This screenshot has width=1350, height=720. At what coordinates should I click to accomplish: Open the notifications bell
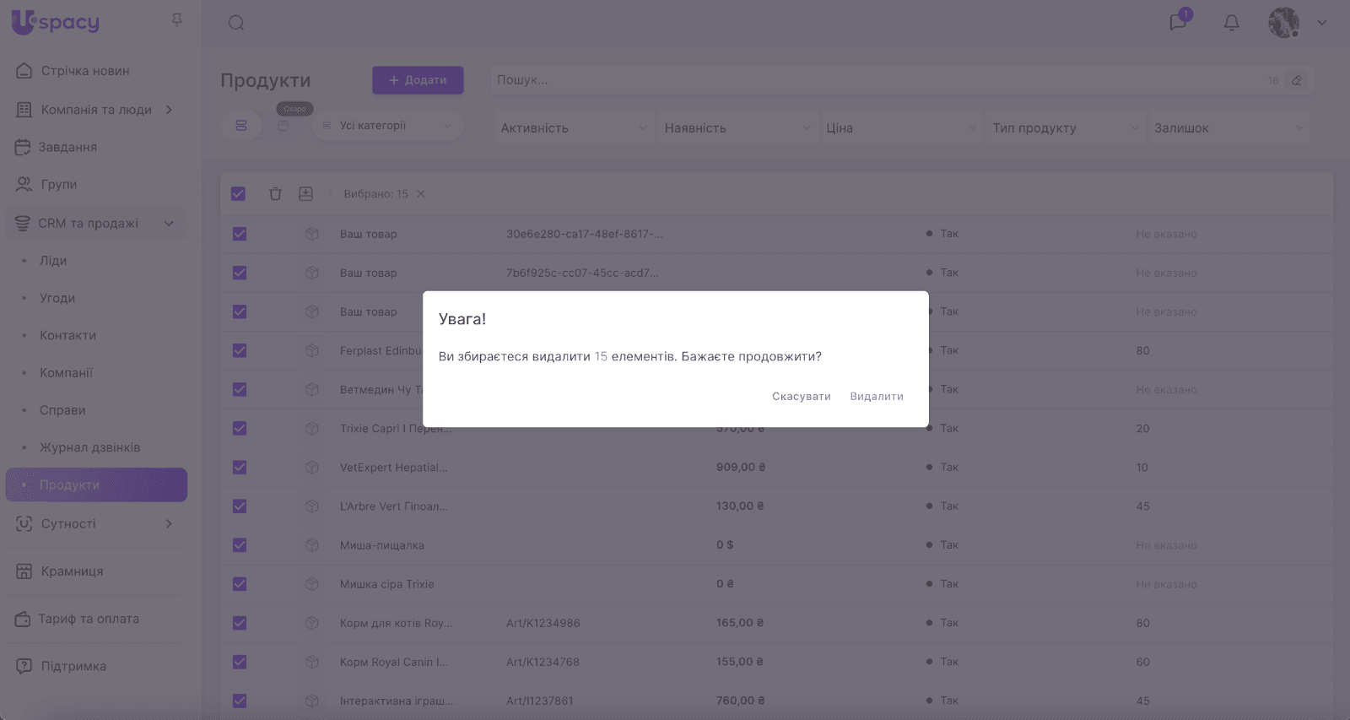tap(1231, 23)
